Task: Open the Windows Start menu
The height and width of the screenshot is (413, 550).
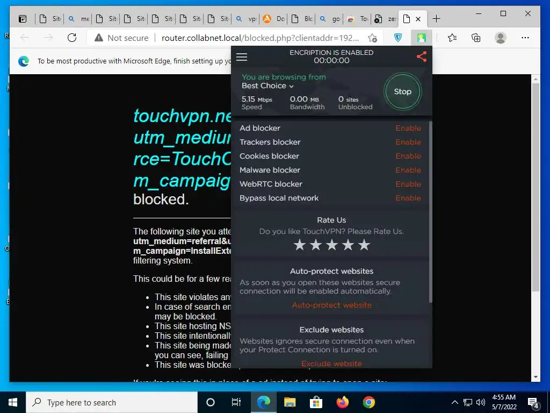Action: 13,402
